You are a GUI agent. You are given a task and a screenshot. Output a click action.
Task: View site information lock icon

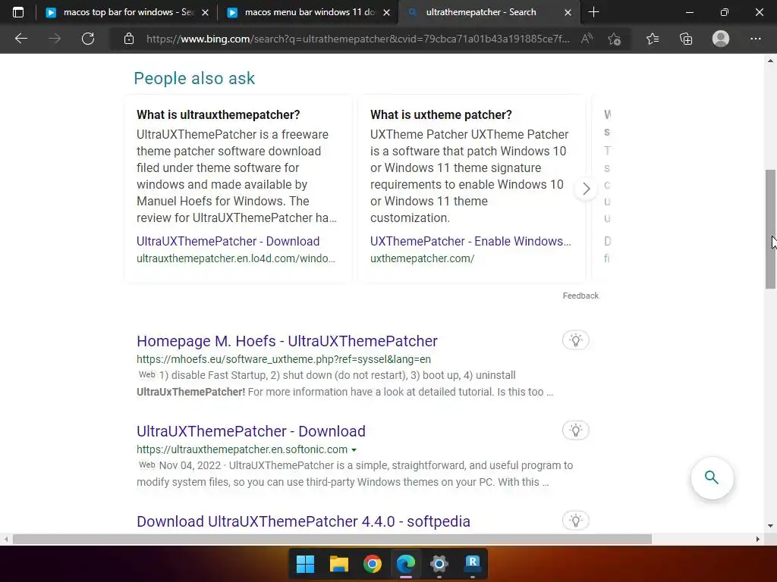(x=129, y=39)
